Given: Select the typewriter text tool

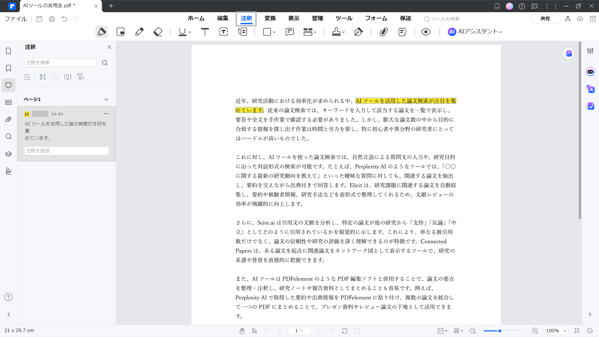Looking at the screenshot, I should [x=205, y=32].
